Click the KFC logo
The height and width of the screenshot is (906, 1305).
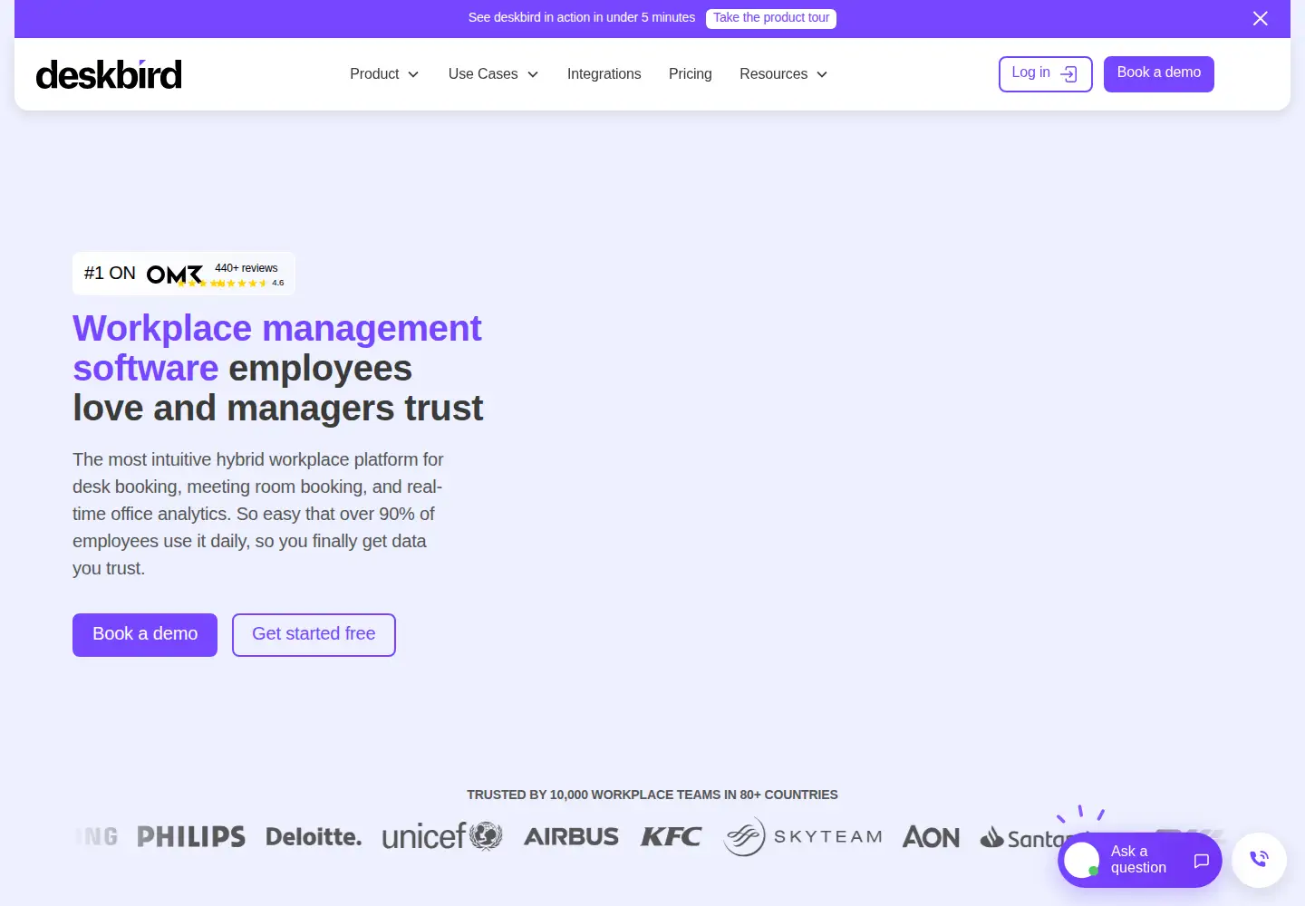click(671, 836)
